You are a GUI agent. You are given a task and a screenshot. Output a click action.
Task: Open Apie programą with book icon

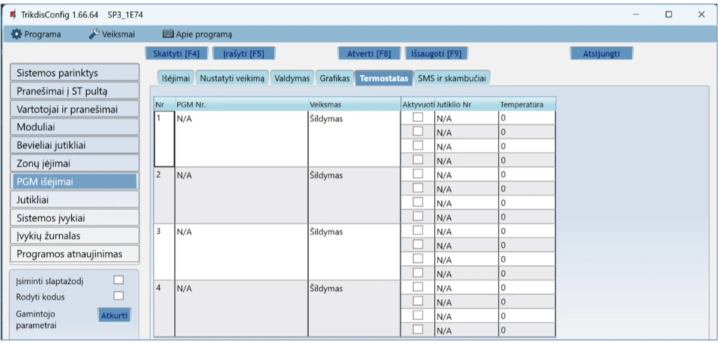click(x=197, y=34)
